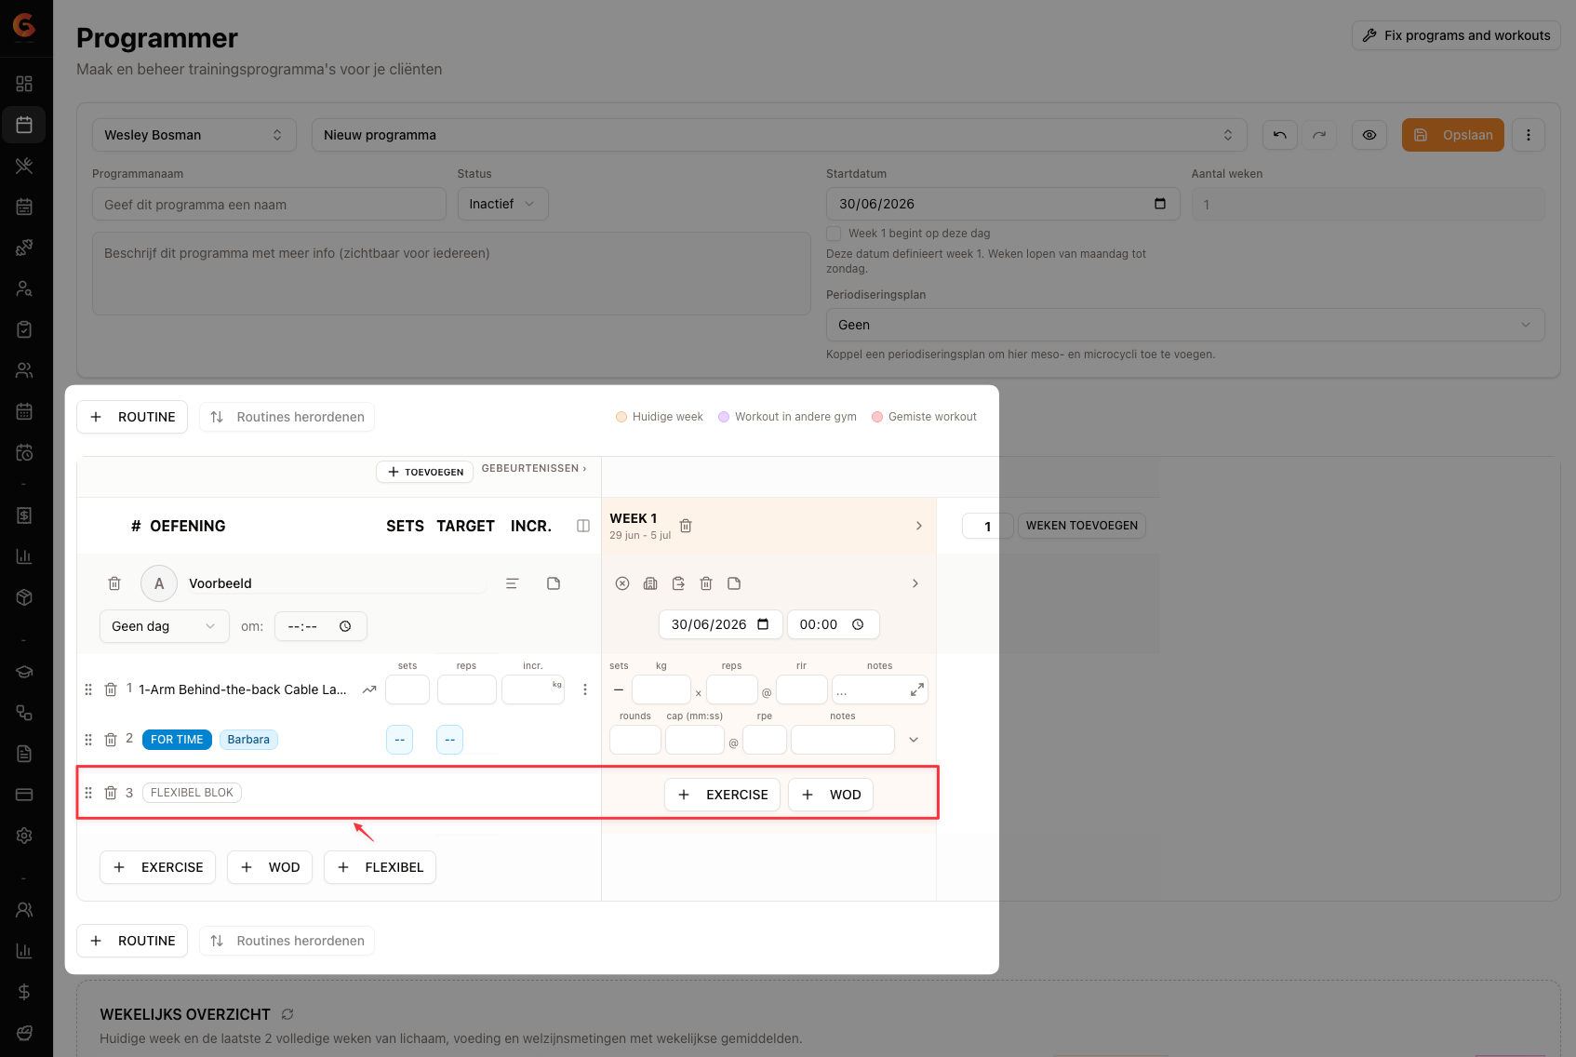Click the progression trend icon on exercise 1
The width and height of the screenshot is (1576, 1057).
tap(369, 689)
